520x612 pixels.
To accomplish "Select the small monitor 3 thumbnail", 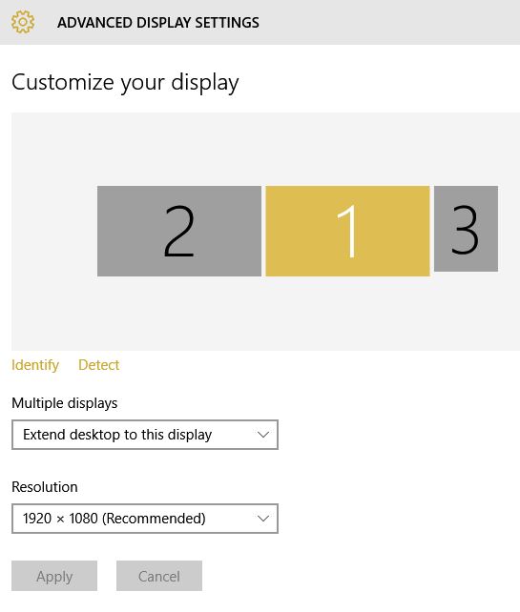I will [466, 229].
